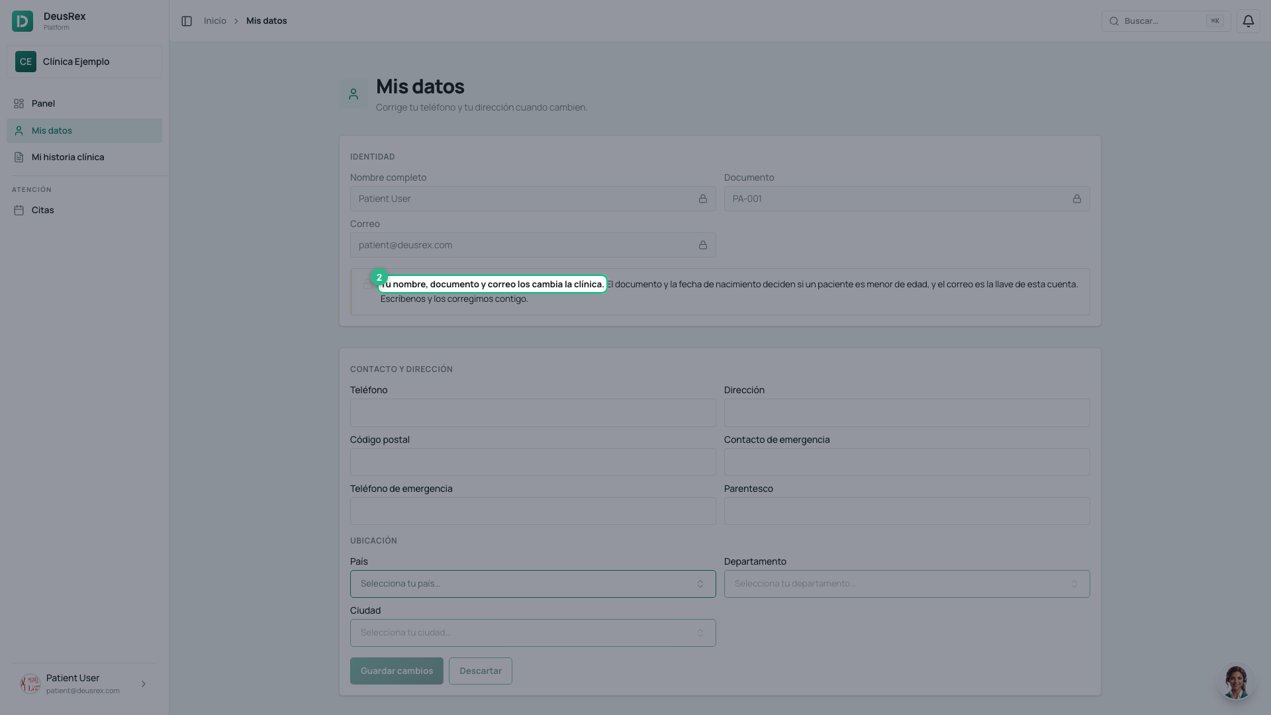Open the País dropdown

[533, 584]
